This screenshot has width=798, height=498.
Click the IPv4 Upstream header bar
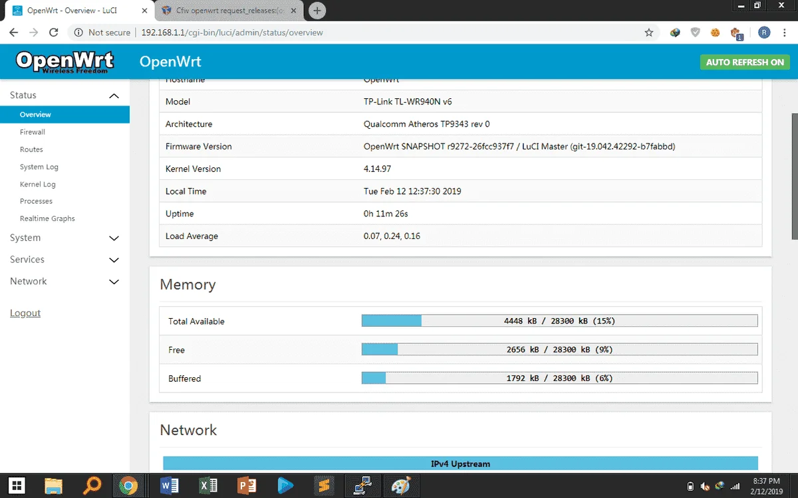pyautogui.click(x=460, y=463)
